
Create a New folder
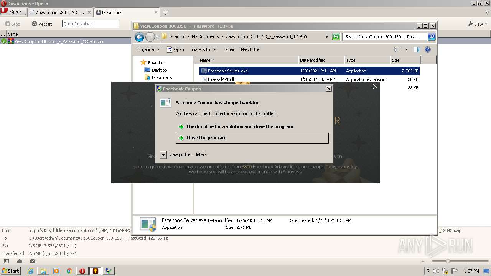click(251, 49)
